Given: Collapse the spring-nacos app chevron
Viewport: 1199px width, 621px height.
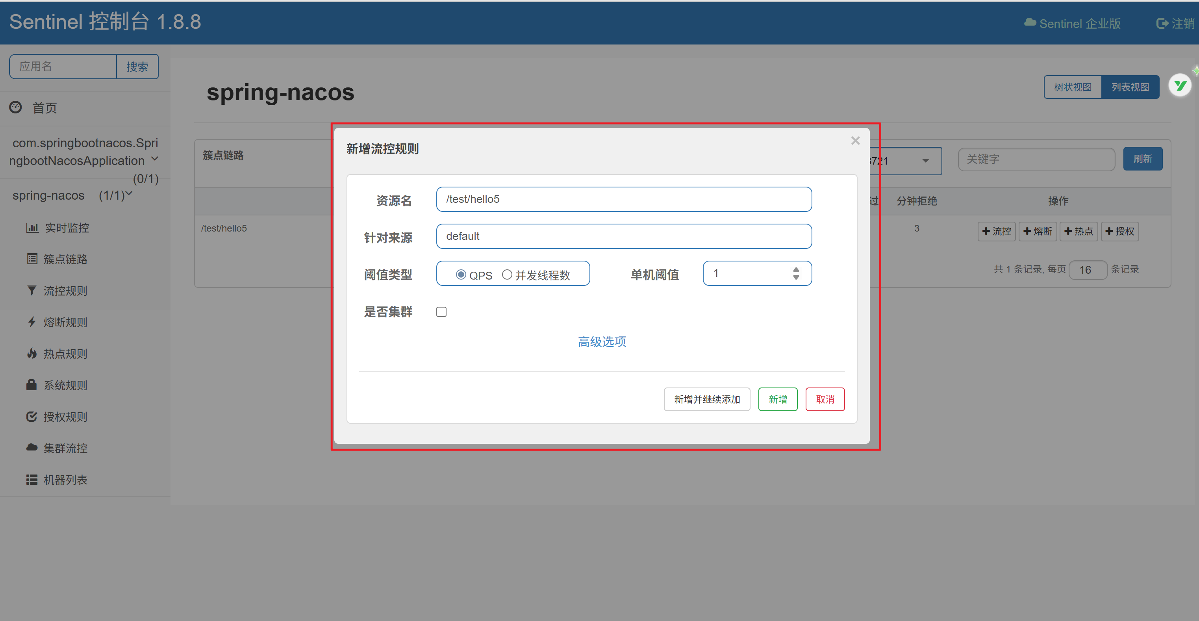Looking at the screenshot, I should (130, 193).
